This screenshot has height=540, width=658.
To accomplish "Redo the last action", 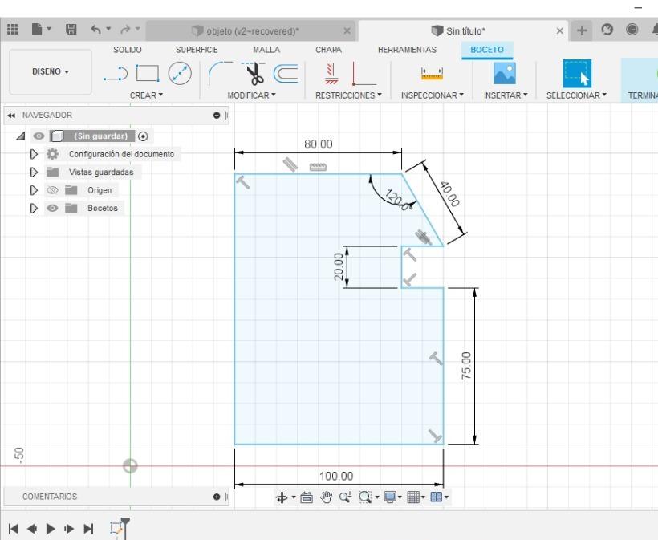I will [x=125, y=30].
